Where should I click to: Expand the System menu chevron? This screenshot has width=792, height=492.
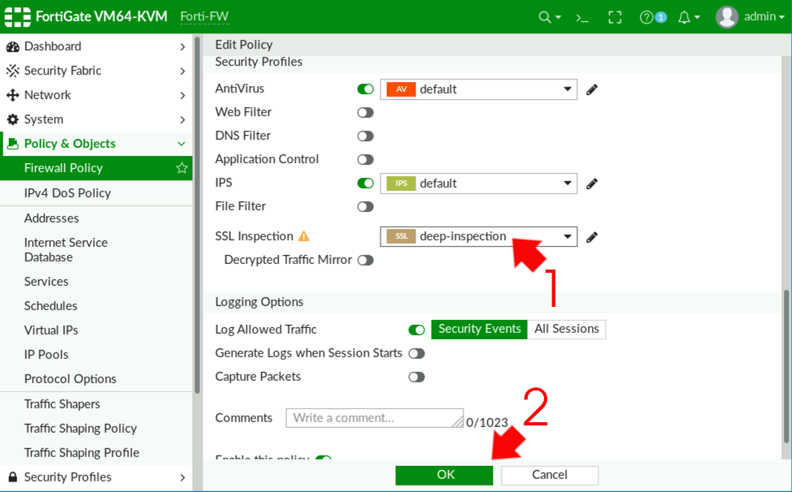click(182, 119)
